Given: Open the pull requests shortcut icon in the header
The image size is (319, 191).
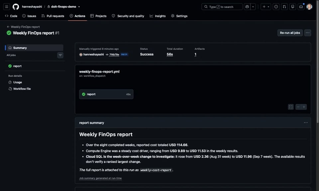Looking at the screenshot, I should (284, 7).
